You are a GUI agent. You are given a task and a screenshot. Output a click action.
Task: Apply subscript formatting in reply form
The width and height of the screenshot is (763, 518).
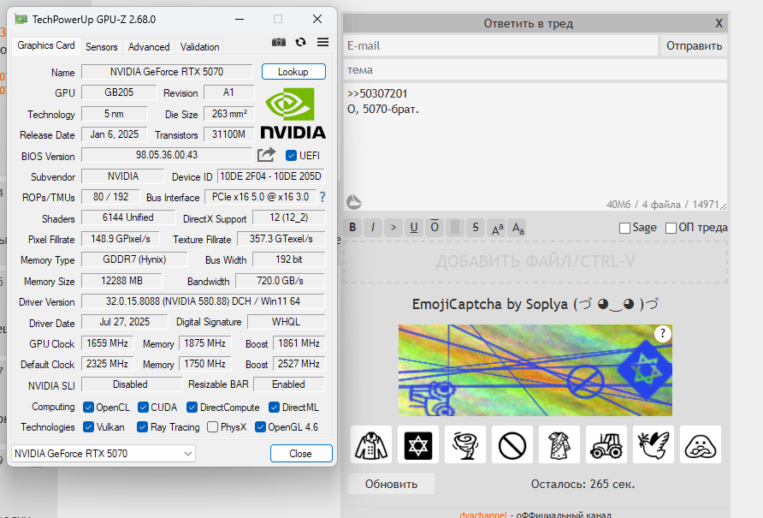pyautogui.click(x=518, y=228)
